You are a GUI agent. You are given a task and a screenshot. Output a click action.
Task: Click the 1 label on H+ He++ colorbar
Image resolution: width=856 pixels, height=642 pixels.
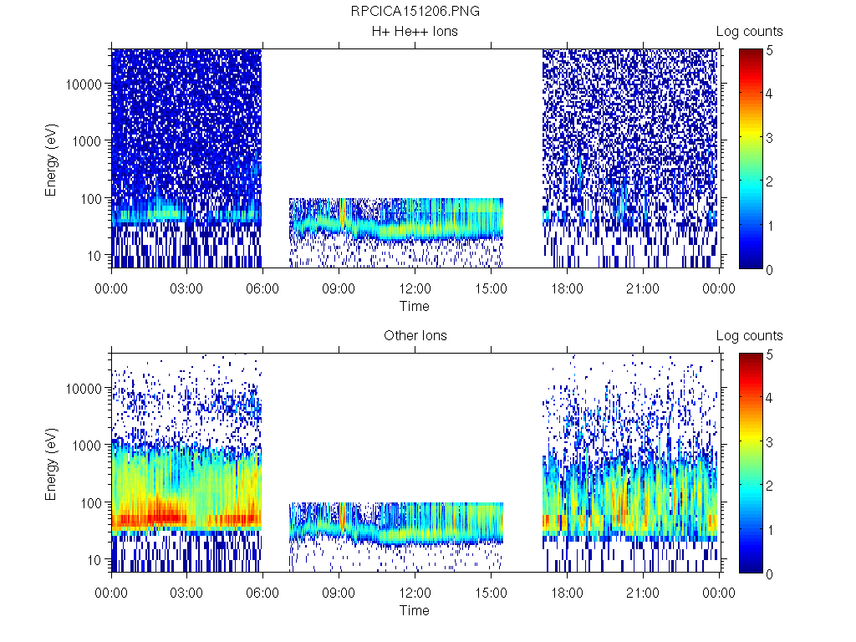coord(770,226)
